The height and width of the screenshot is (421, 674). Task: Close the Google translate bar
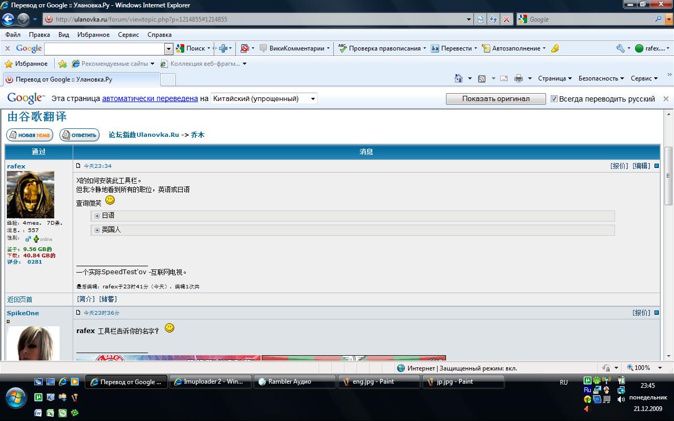(666, 98)
